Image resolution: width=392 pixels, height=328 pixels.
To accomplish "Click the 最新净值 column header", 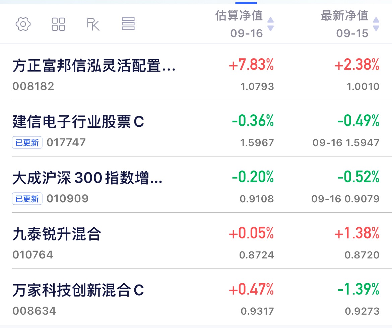I will pos(344,16).
